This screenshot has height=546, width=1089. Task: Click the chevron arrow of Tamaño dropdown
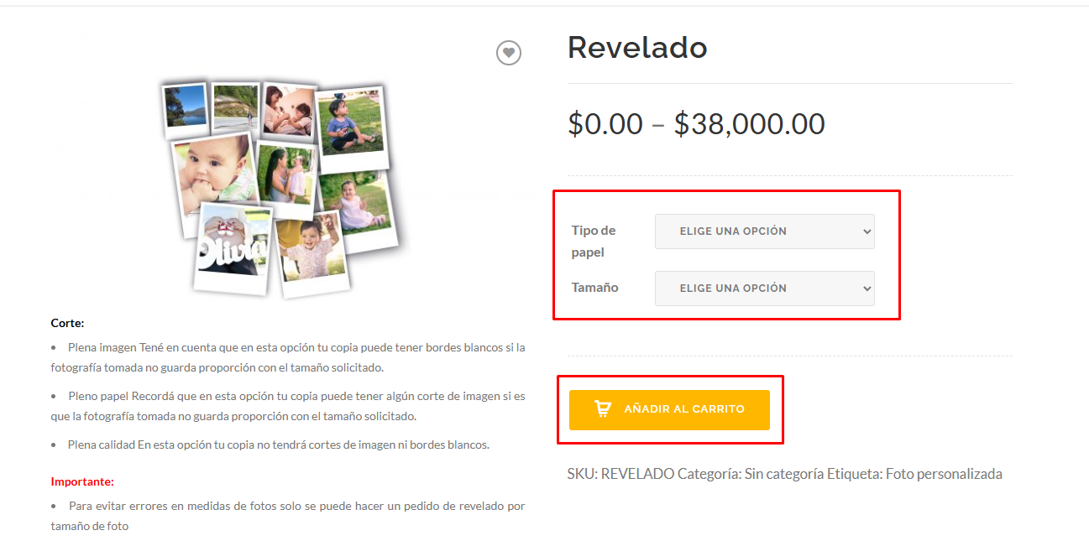pos(867,289)
